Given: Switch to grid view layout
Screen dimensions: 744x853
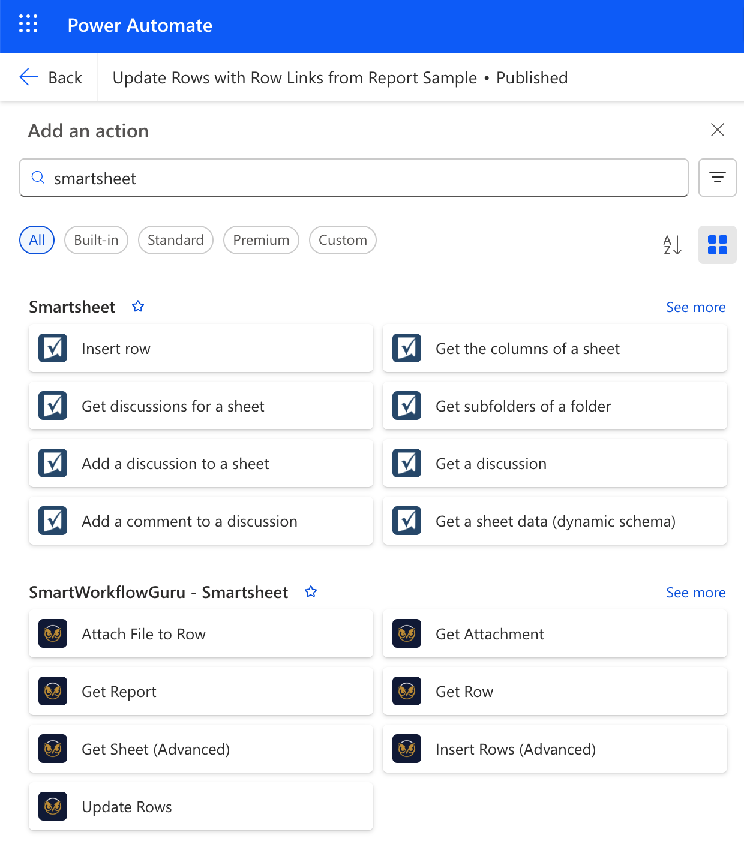Looking at the screenshot, I should 718,245.
